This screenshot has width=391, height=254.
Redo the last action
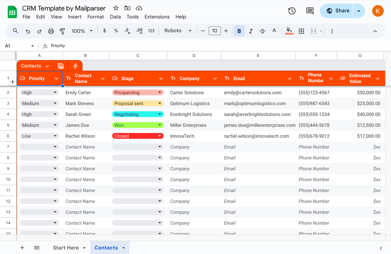click(x=39, y=31)
